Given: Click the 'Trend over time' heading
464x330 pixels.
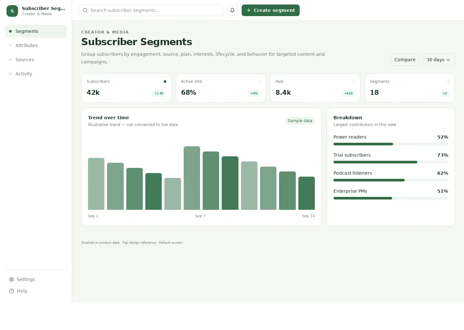Looking at the screenshot, I should coord(109,118).
